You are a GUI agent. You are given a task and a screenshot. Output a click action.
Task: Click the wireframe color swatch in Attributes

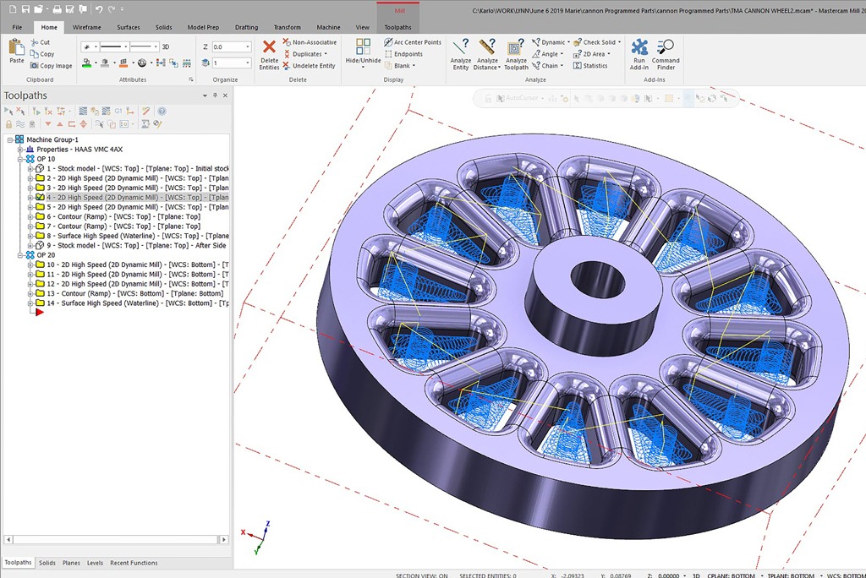point(87,63)
